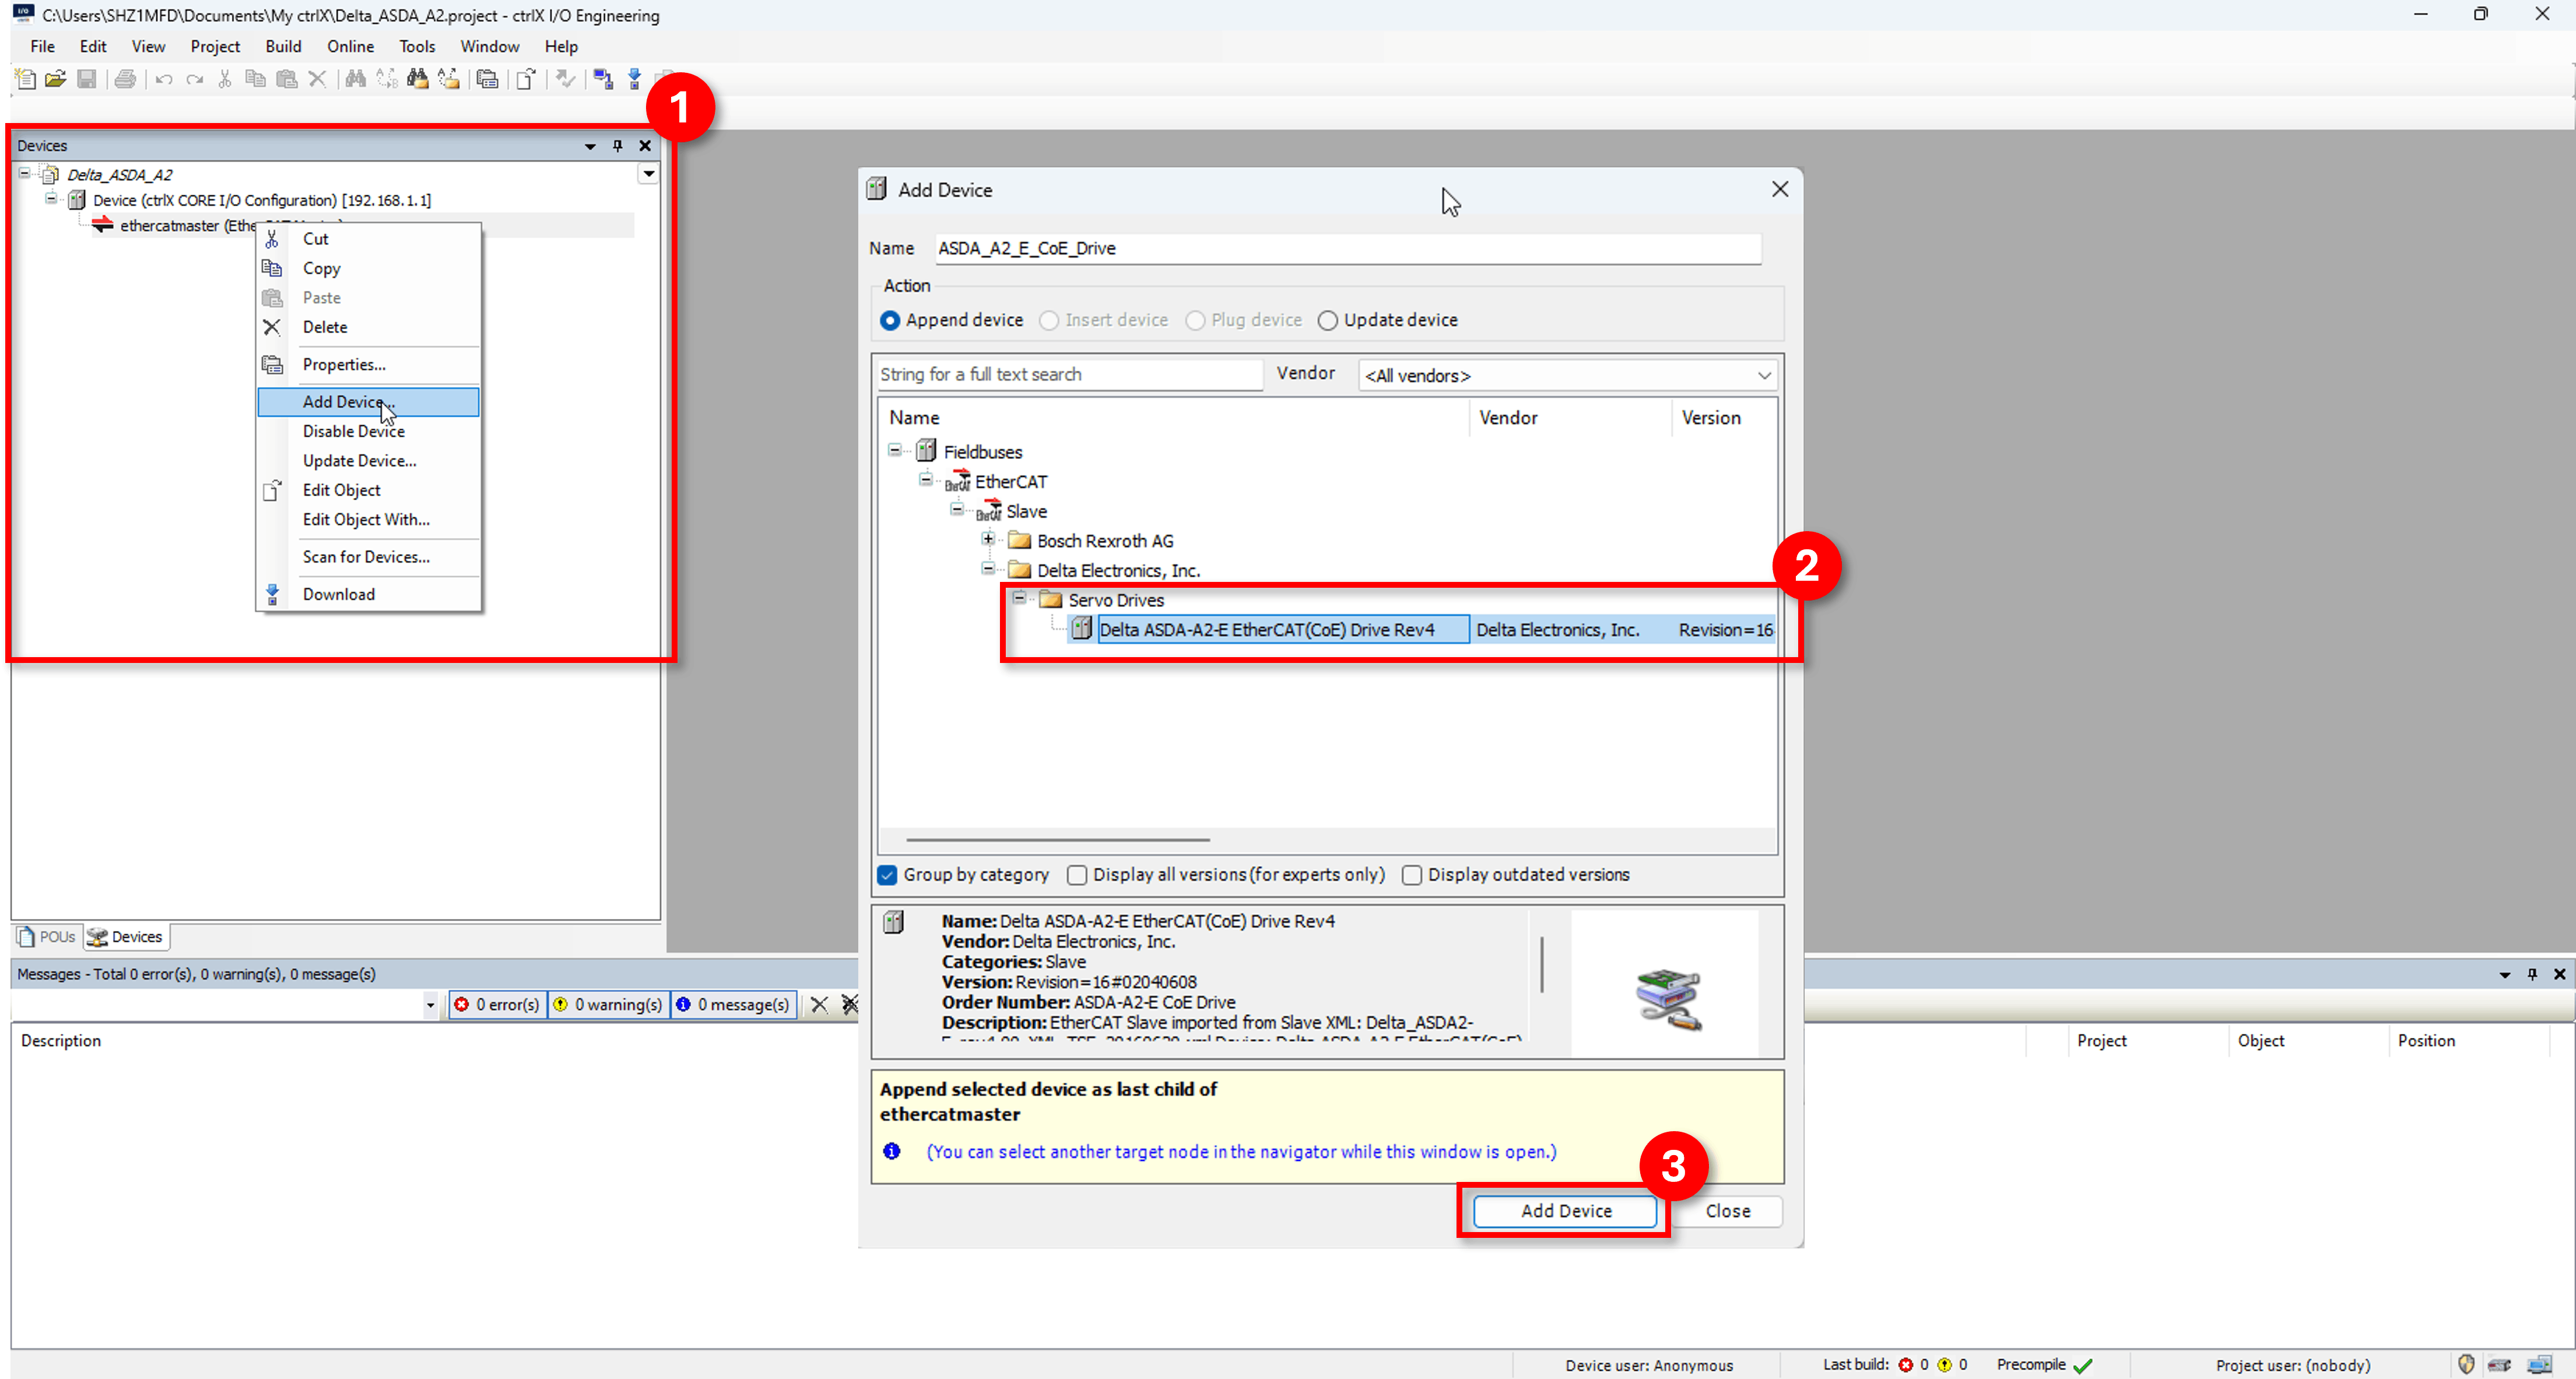Click the Undo arrow toolbar icon
Image resolution: width=2576 pixels, height=1379 pixels.
pos(164,79)
